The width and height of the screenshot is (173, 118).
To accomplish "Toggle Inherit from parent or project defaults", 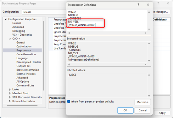I will coord(69,102).
